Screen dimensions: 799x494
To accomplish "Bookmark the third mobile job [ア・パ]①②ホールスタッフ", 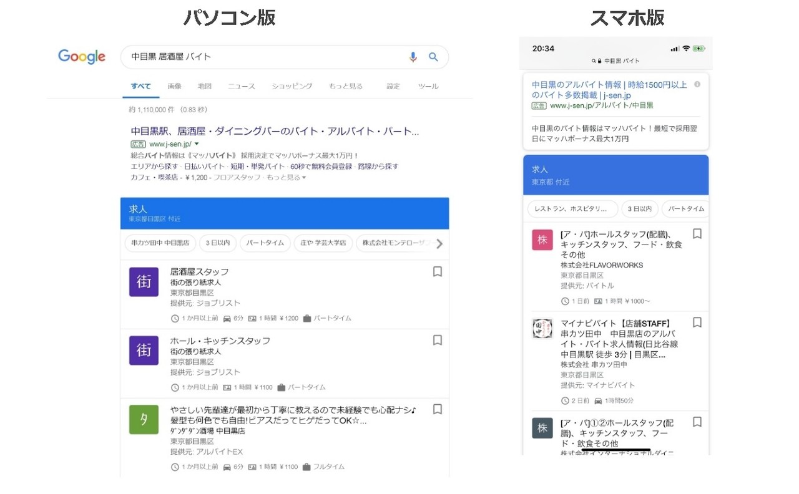I will pyautogui.click(x=697, y=422).
